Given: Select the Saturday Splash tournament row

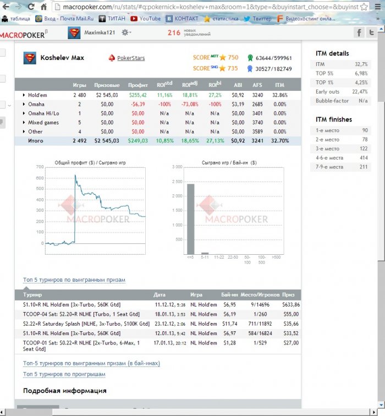Looking at the screenshot, I should point(158,324).
